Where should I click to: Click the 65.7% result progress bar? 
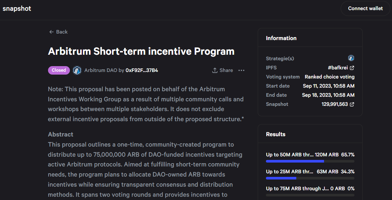click(310, 161)
